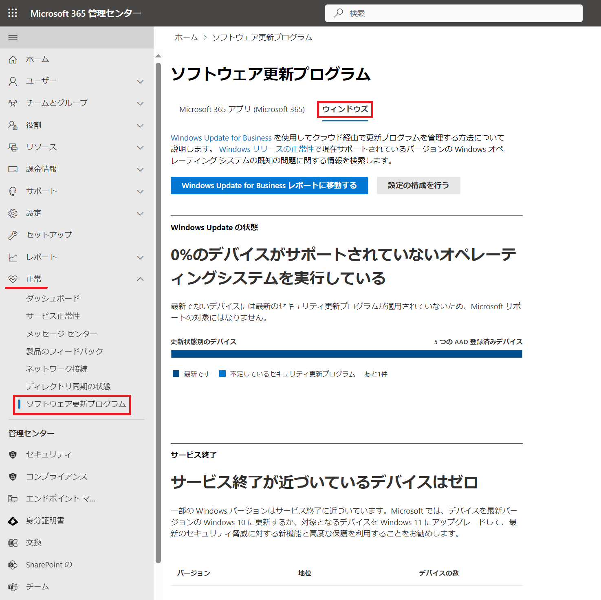Open ディレクトリ同期の状態 in sidebar
This screenshot has height=600, width=601.
tap(68, 386)
